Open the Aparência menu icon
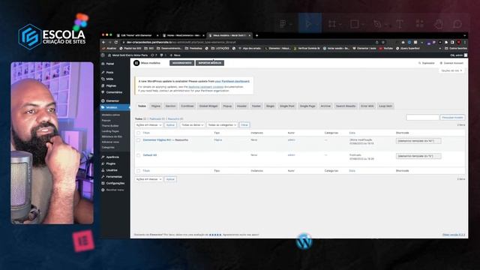Image resolution: width=480 pixels, height=270 pixels. (x=103, y=157)
